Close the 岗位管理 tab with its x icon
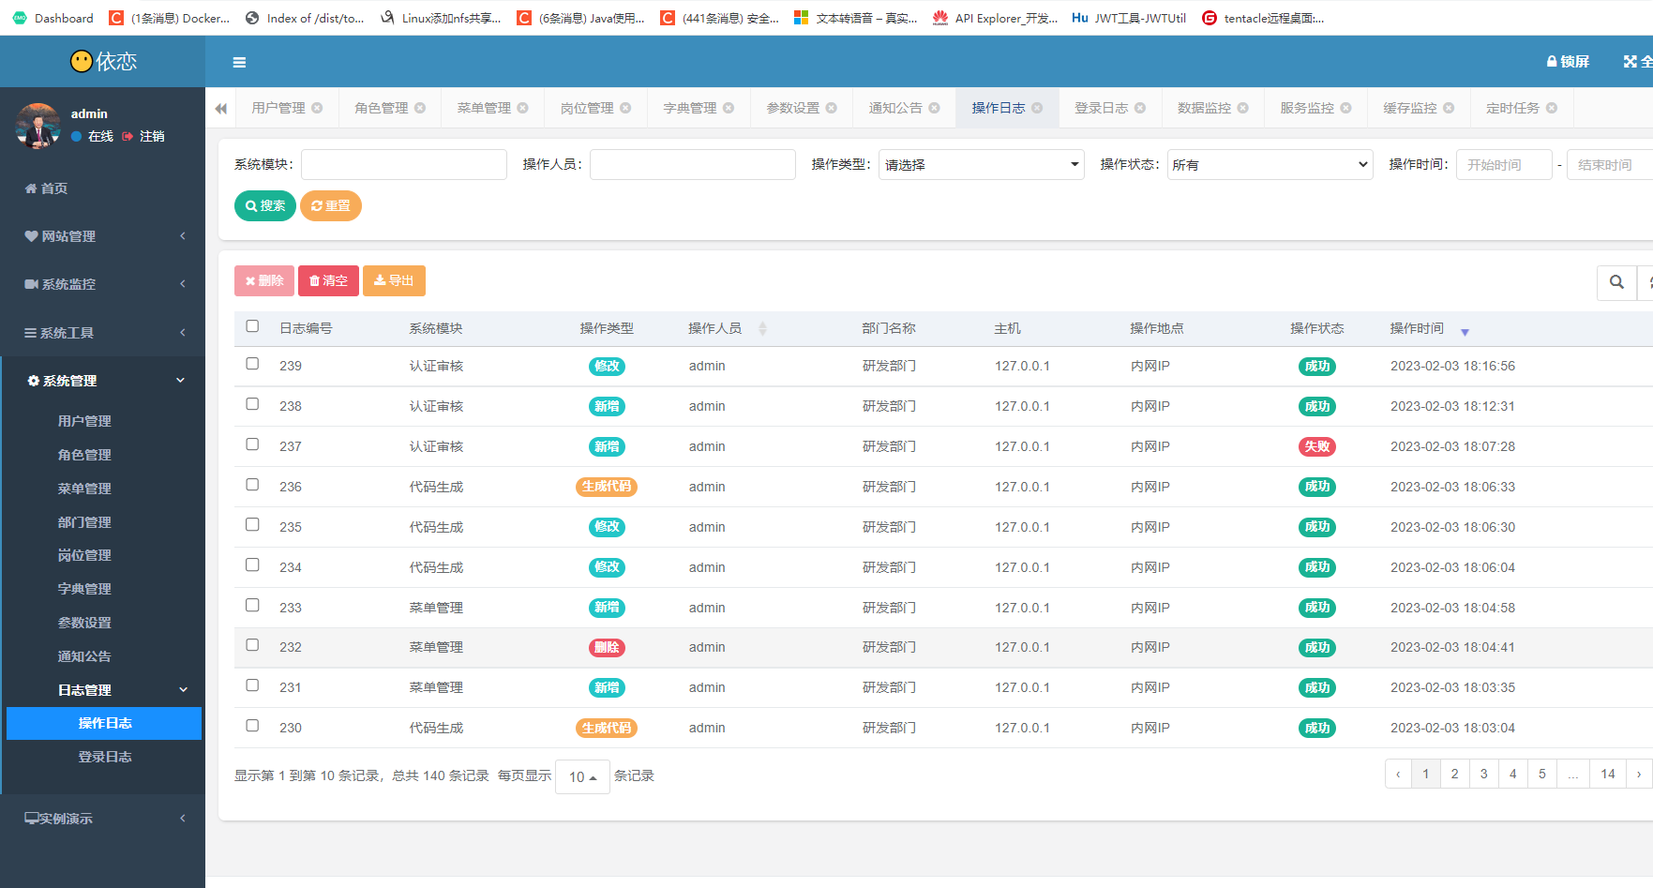 pyautogui.click(x=625, y=108)
